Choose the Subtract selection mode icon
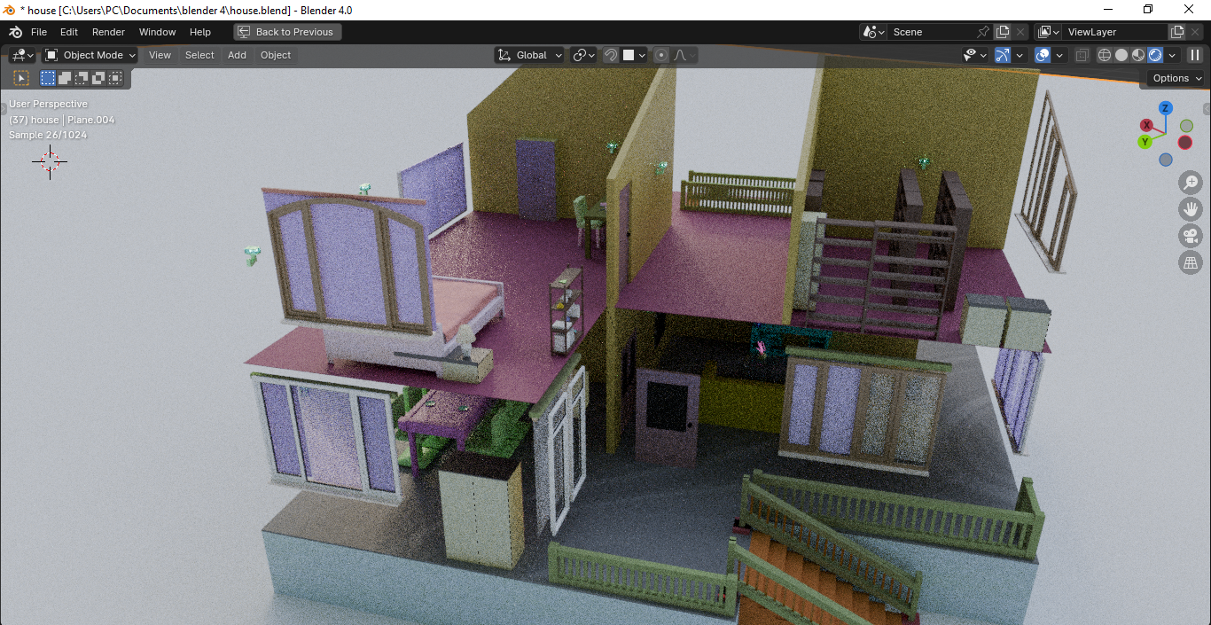Image resolution: width=1211 pixels, height=625 pixels. (x=82, y=78)
